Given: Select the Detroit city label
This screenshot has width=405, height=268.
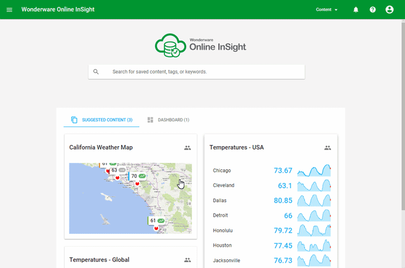Looking at the screenshot, I should (x=220, y=215).
